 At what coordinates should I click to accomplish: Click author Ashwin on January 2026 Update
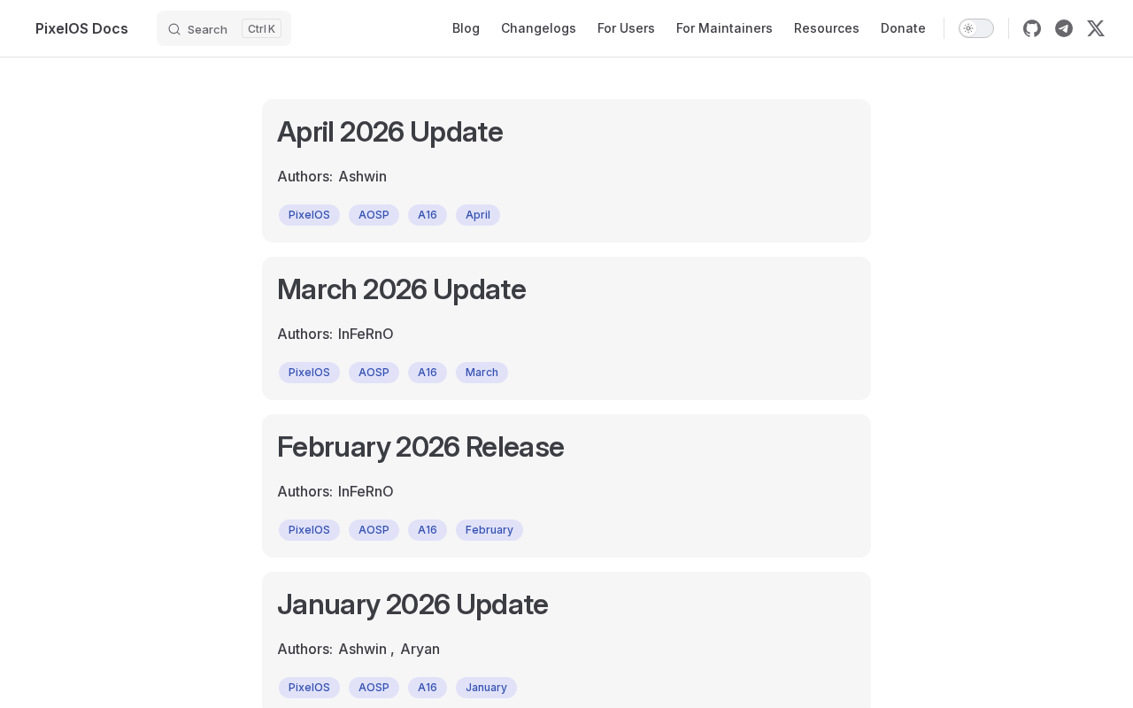tap(362, 649)
